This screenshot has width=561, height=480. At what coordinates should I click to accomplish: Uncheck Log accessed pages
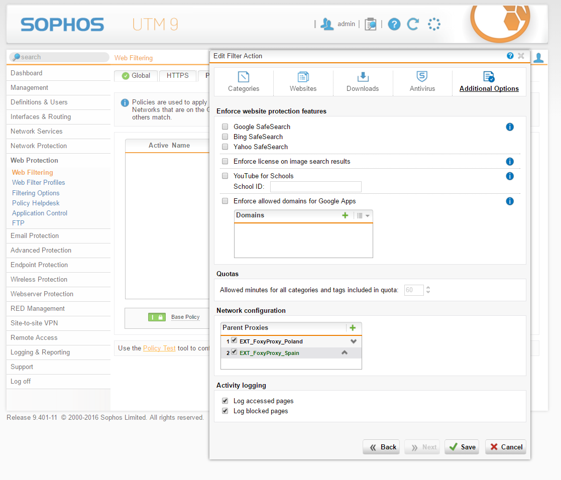[225, 401]
